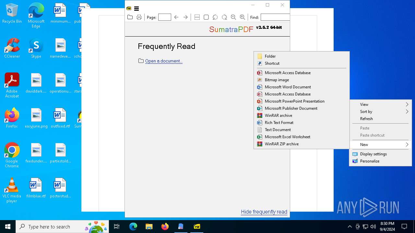Create a new Text Document
This screenshot has width=415, height=233.
coord(302,130)
